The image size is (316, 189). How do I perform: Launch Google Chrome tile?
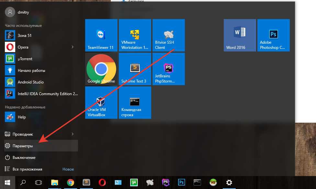click(101, 69)
